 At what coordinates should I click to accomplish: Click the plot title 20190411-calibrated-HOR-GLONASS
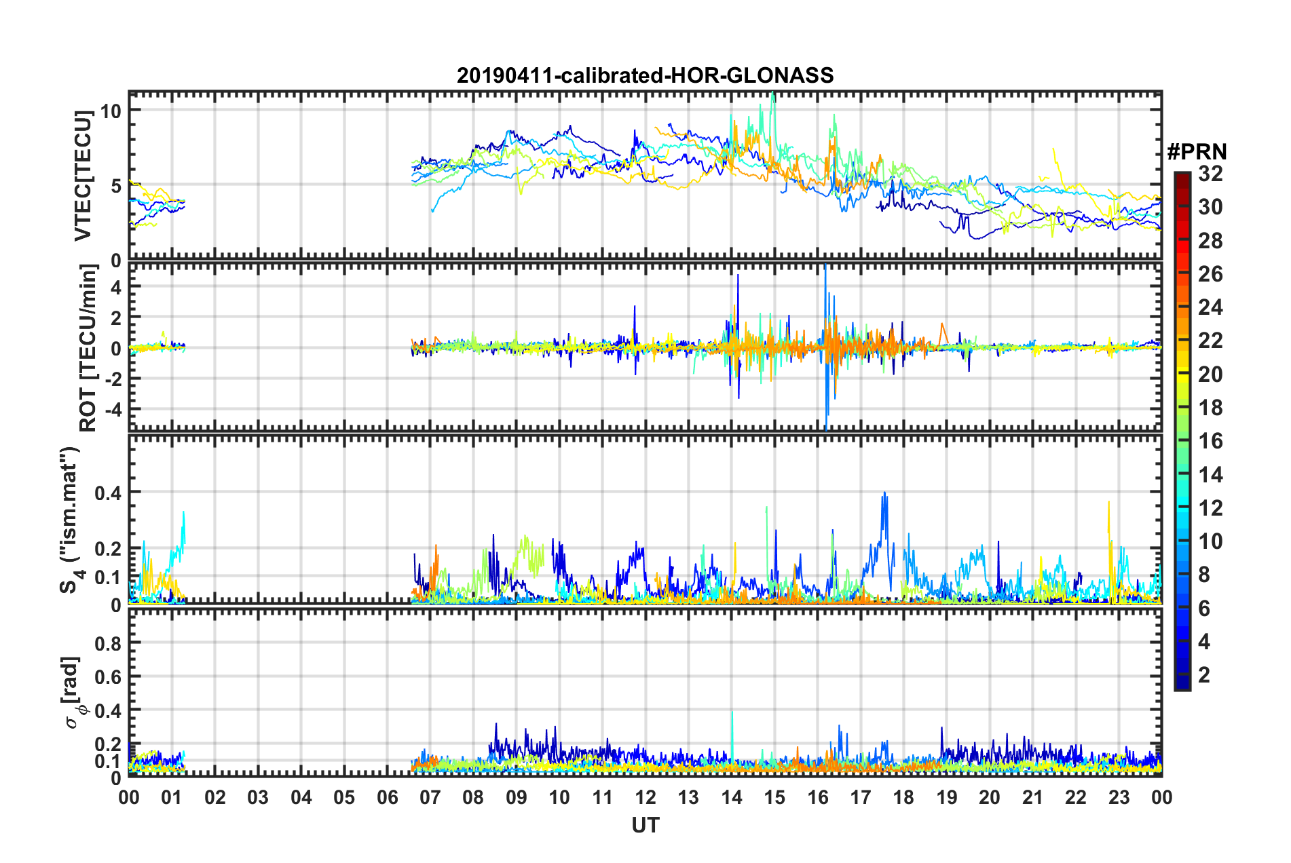click(645, 75)
